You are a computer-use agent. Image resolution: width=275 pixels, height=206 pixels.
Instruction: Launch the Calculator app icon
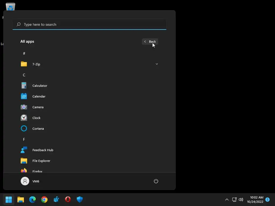coord(24,86)
